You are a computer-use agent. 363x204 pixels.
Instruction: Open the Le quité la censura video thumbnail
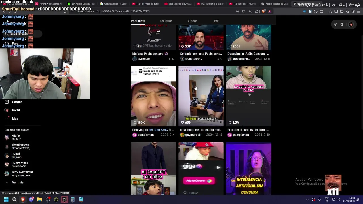248,96
